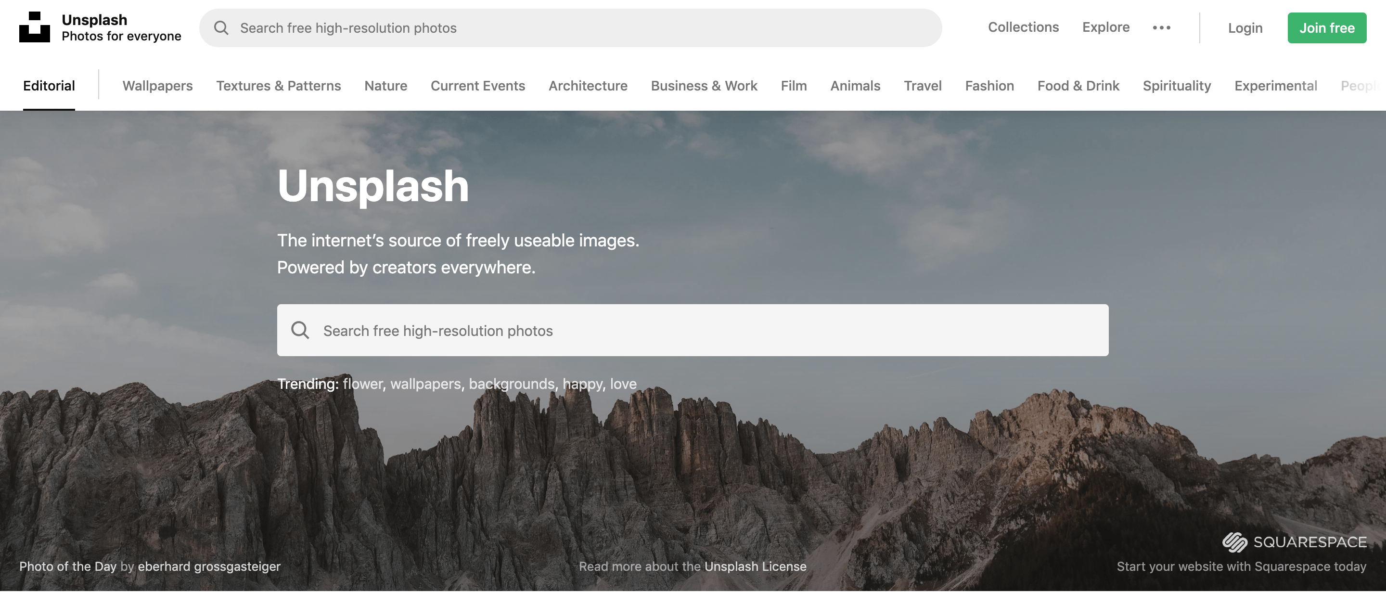Open the Travel category
Screen dimensions: 1386x592
click(x=923, y=86)
